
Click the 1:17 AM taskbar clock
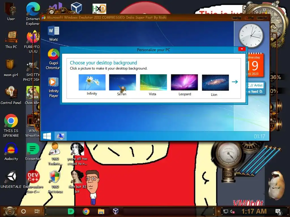pos(254,211)
